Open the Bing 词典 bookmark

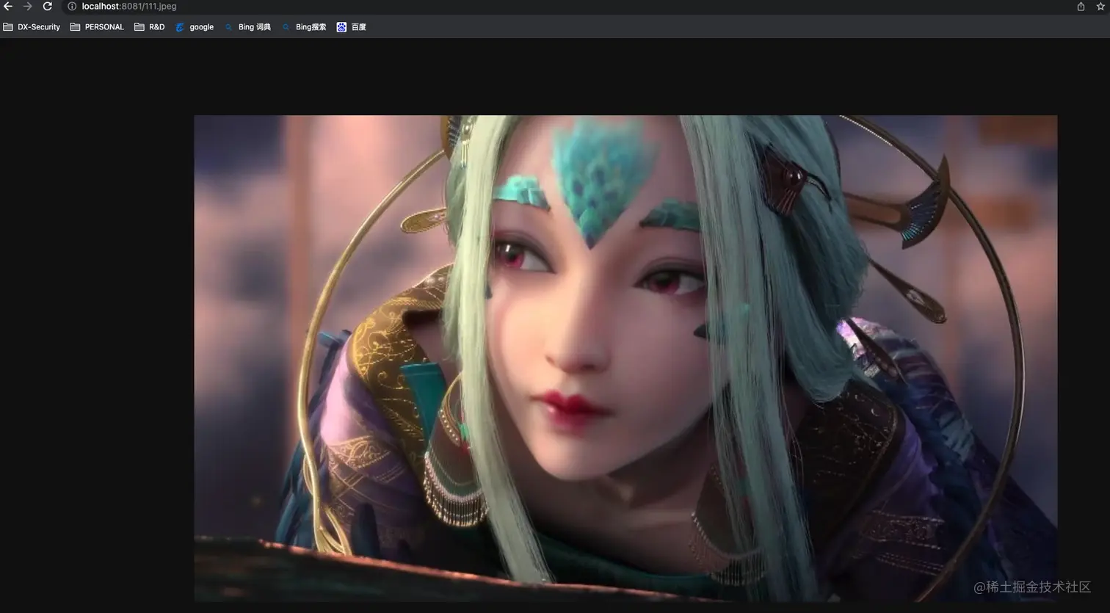pos(254,26)
